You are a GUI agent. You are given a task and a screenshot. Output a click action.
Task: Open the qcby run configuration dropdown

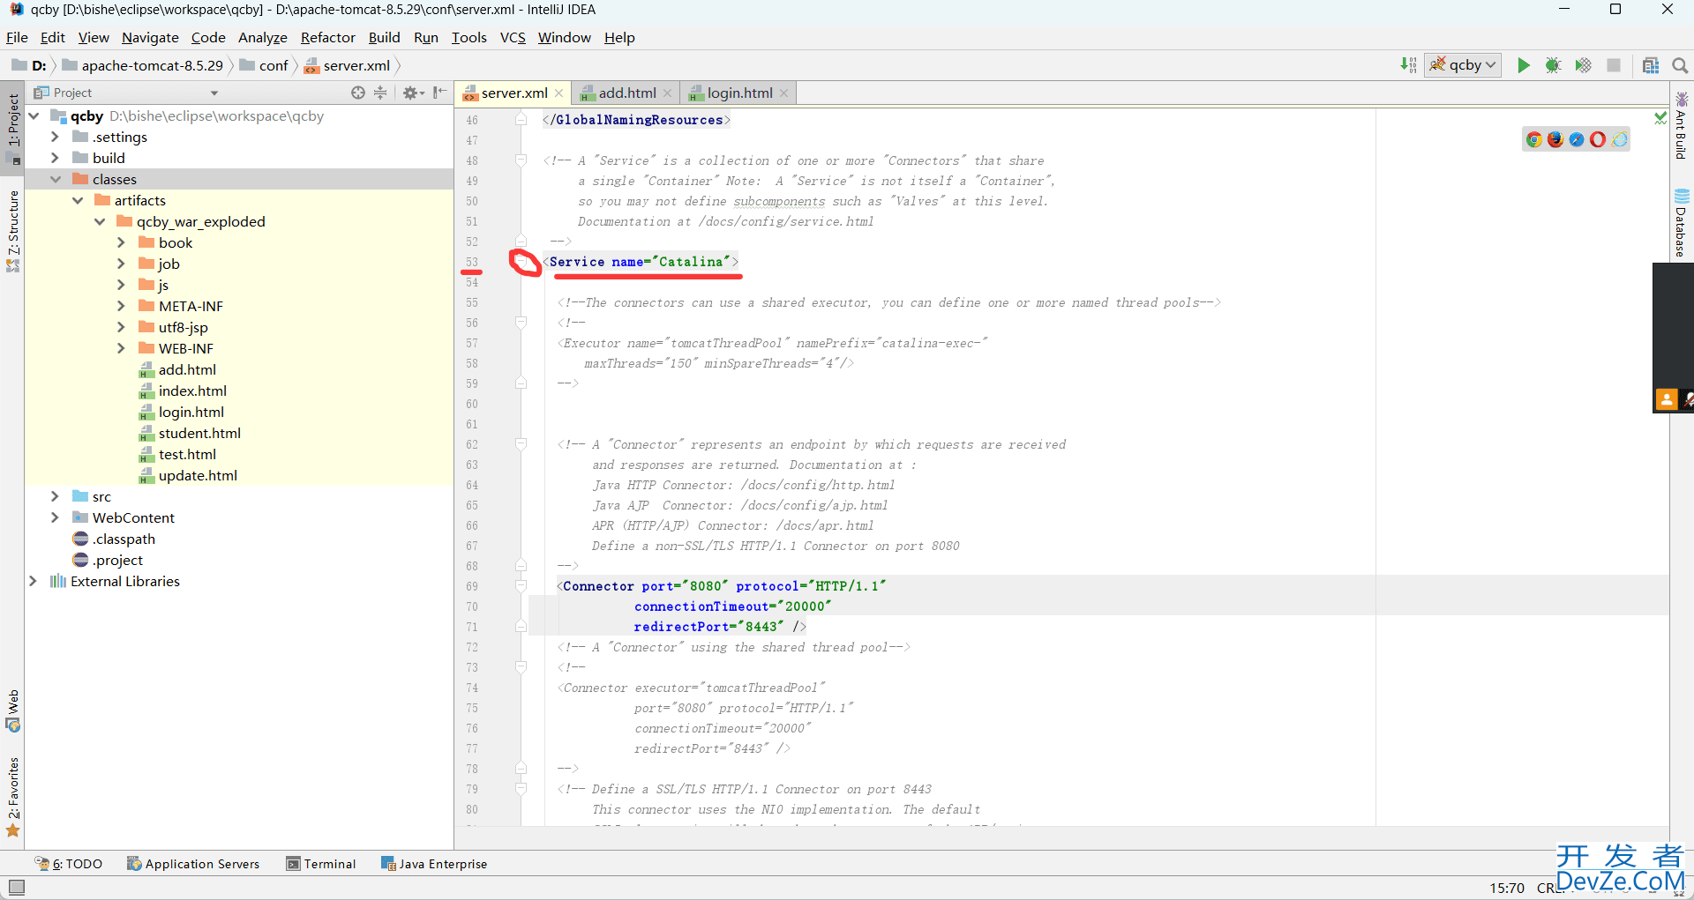pyautogui.click(x=1463, y=65)
